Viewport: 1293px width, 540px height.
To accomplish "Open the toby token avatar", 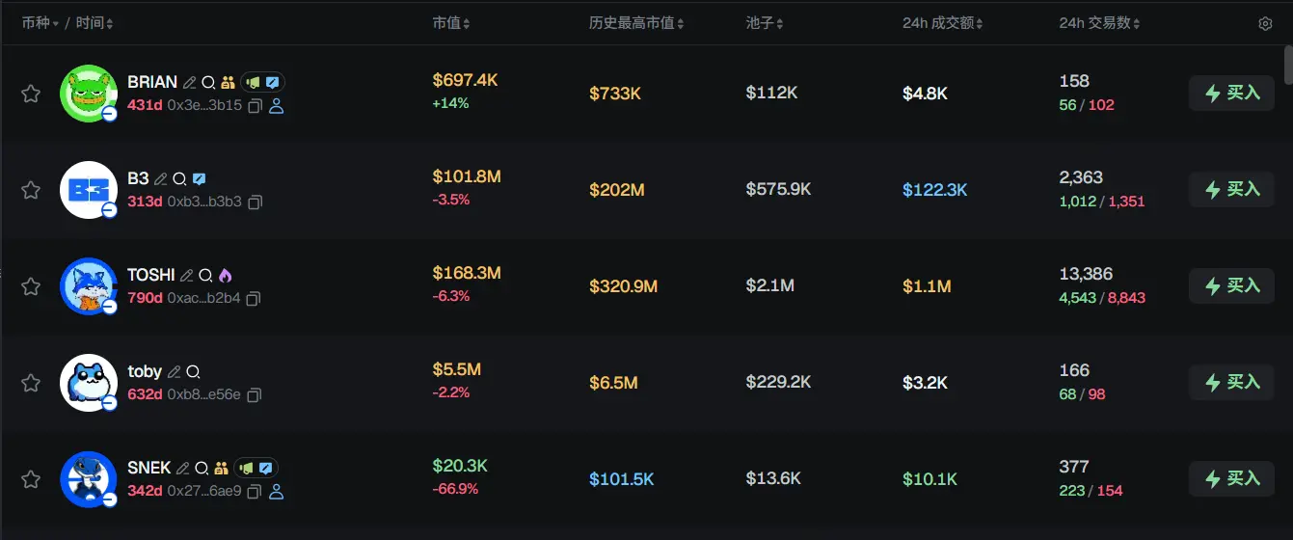I will (88, 382).
